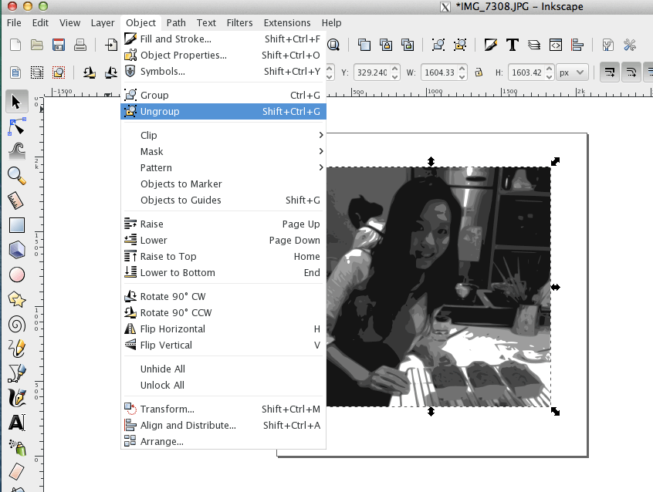Screen dimensions: 653x492
Task: Choose Ungroup from Object menu
Action: (x=223, y=111)
